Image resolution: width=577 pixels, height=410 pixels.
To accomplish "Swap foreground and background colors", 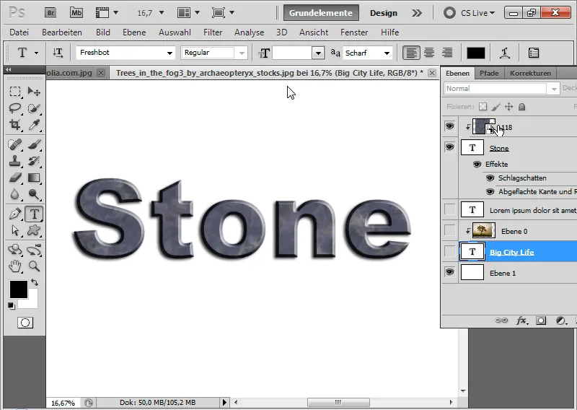I will tap(35, 282).
